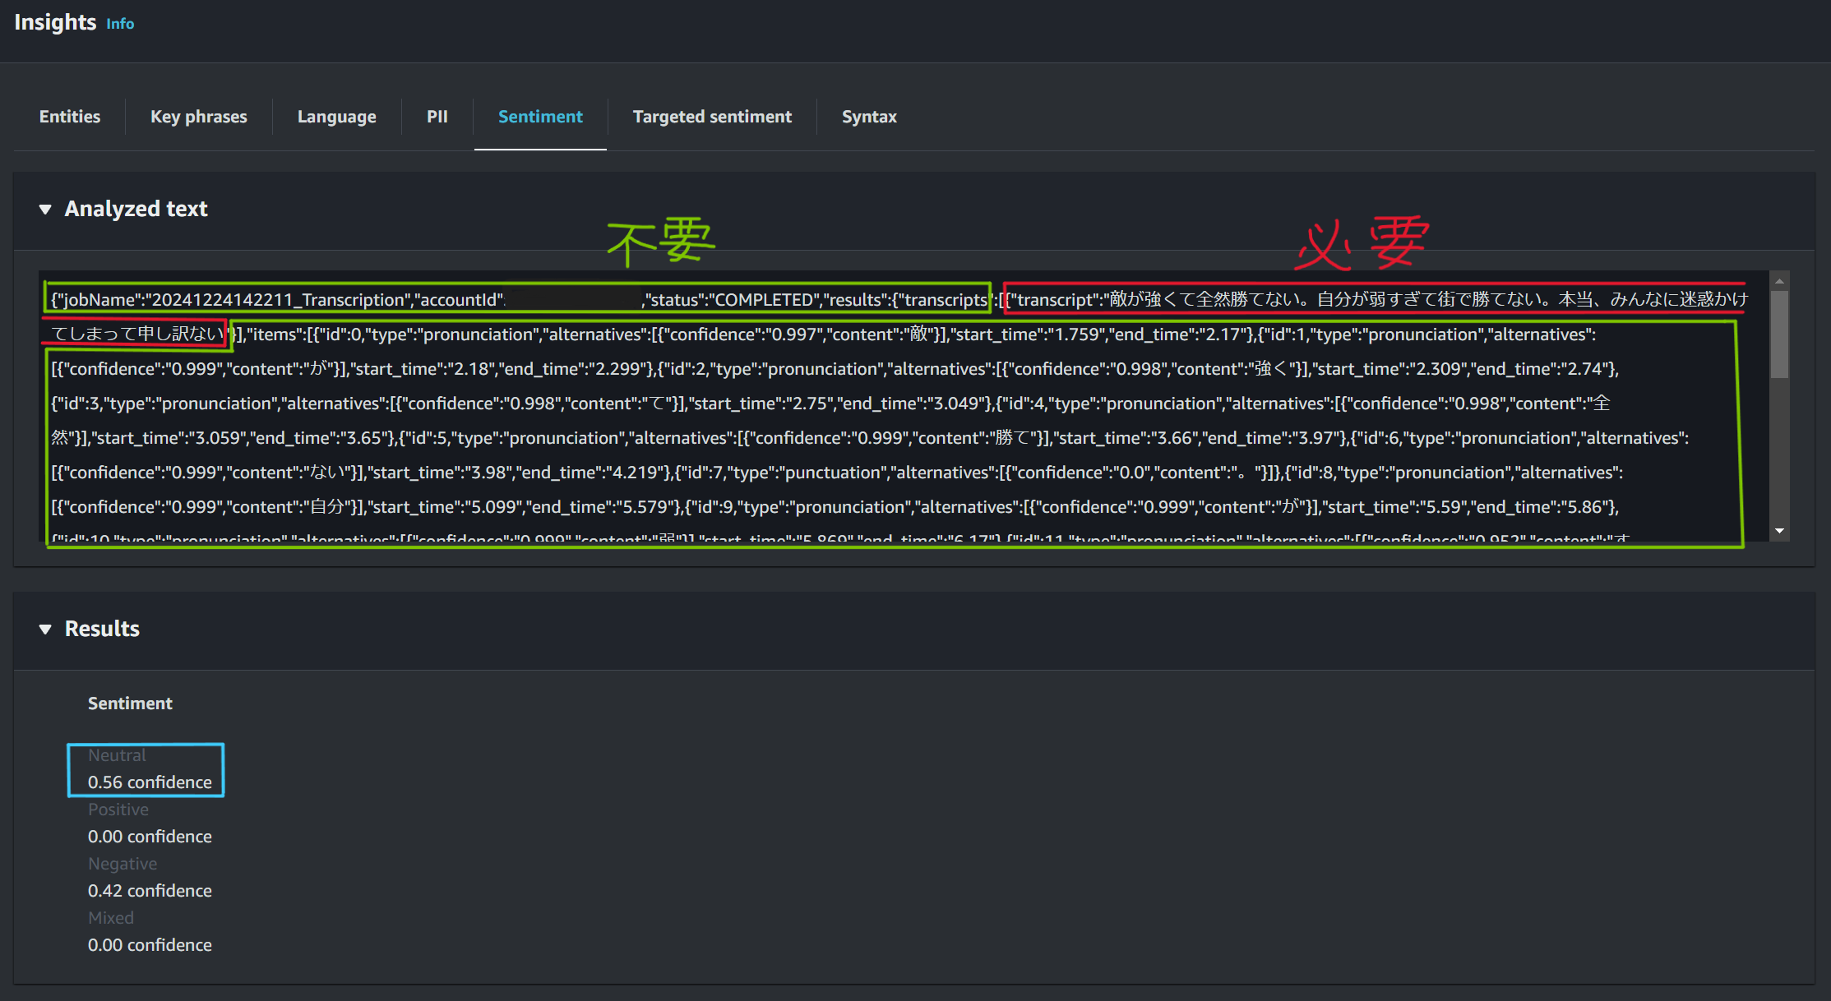Collapse the Results section triangle
The height and width of the screenshot is (1001, 1831).
pyautogui.click(x=45, y=630)
